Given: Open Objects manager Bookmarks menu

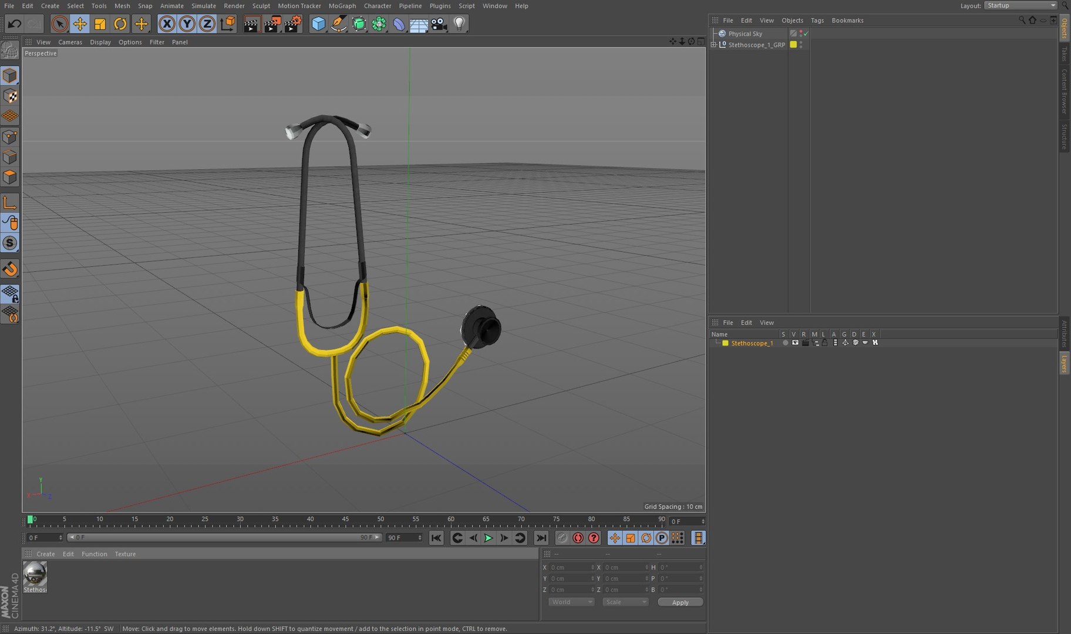Looking at the screenshot, I should [847, 21].
